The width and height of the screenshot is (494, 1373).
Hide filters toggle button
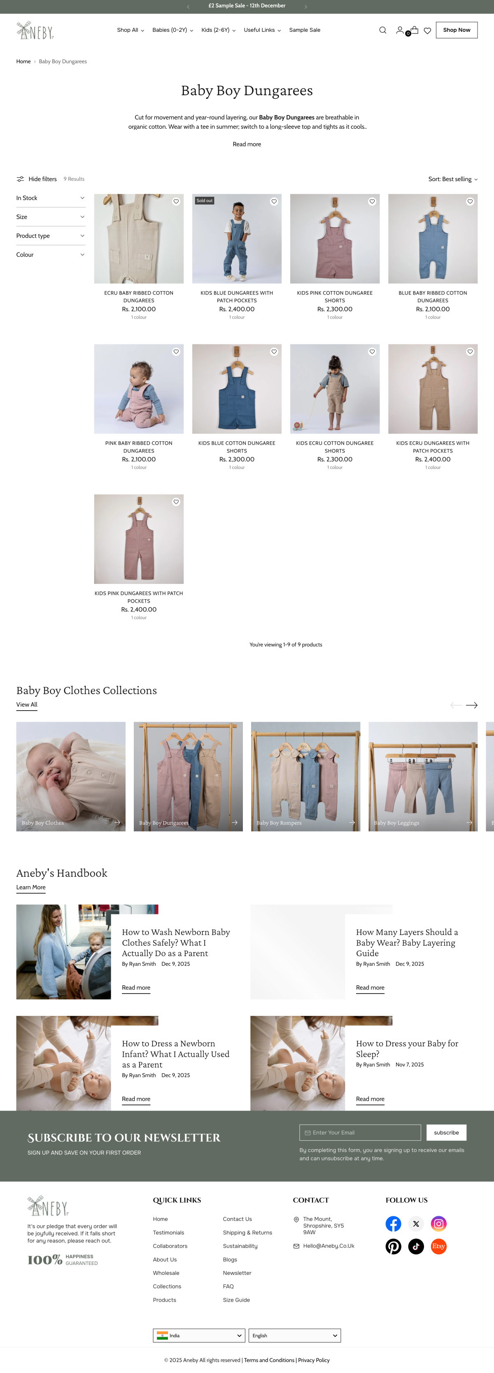click(37, 179)
